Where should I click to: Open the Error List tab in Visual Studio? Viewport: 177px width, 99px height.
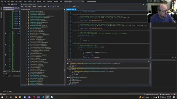coord(6,92)
